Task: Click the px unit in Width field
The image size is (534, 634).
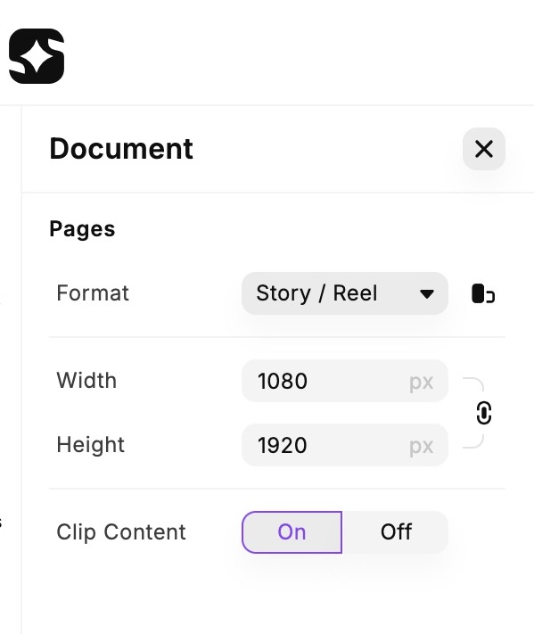Action: tap(421, 383)
